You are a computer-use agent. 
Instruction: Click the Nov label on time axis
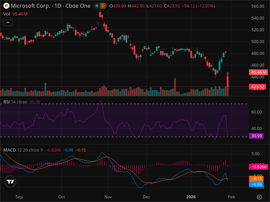click(108, 197)
